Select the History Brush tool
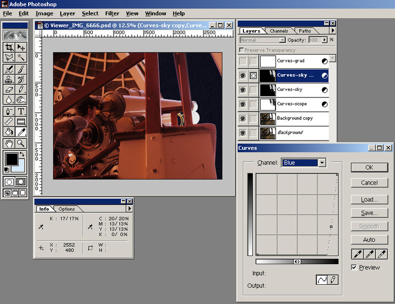 point(21,80)
